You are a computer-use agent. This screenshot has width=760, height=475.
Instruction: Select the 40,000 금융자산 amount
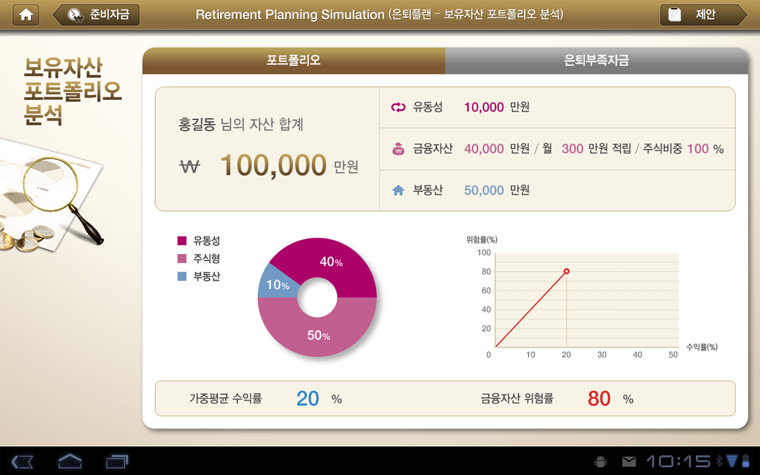[483, 148]
